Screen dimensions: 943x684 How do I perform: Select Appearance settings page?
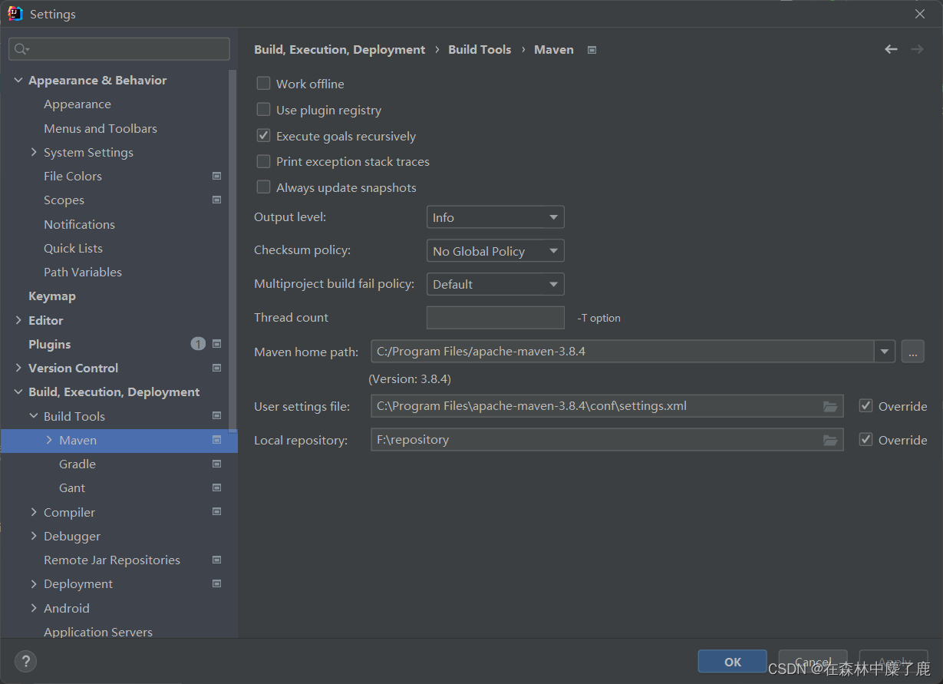[77, 104]
